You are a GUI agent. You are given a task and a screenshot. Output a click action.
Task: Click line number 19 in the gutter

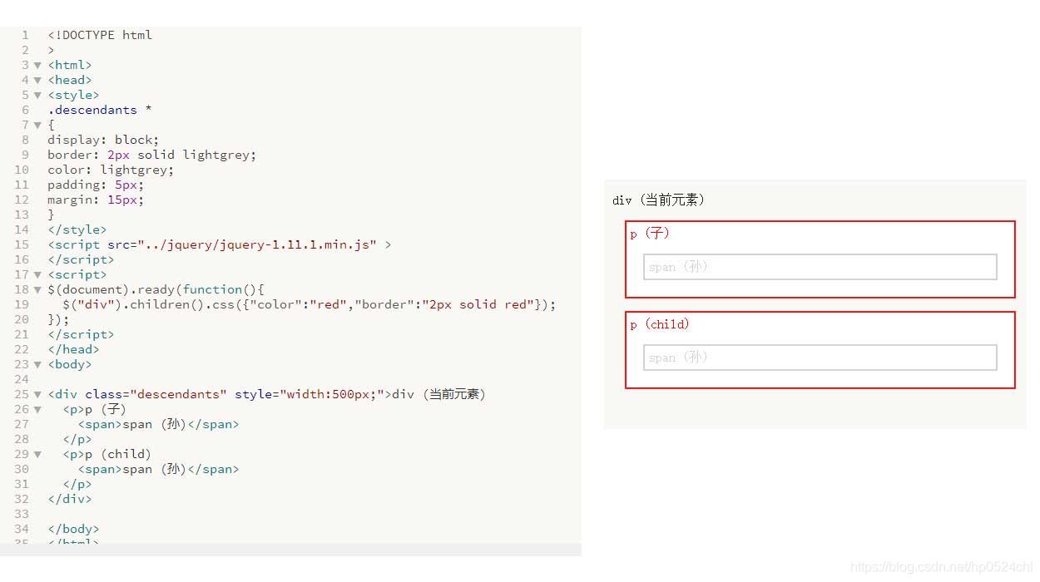click(x=22, y=304)
